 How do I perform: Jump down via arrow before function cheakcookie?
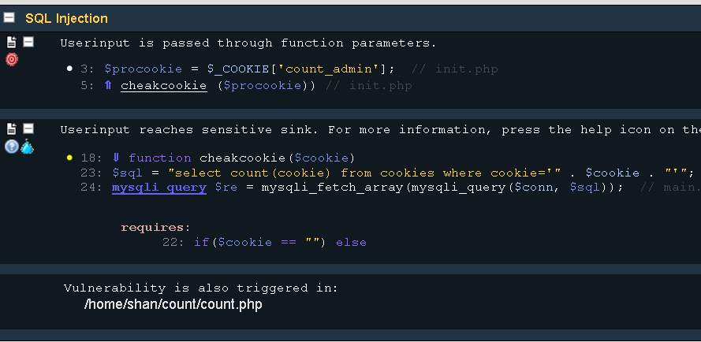pos(117,158)
